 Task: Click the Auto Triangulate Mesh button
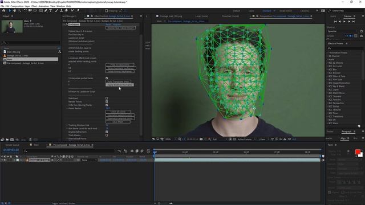point(118,81)
